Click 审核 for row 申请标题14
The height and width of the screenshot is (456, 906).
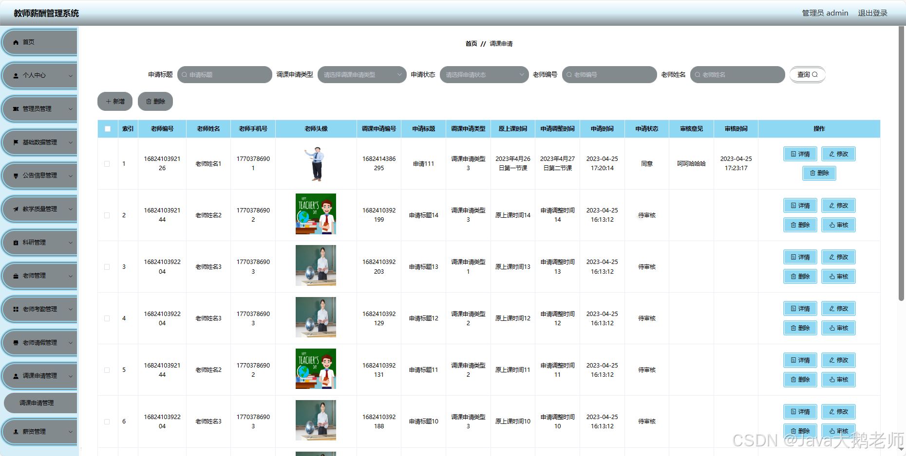pos(838,225)
